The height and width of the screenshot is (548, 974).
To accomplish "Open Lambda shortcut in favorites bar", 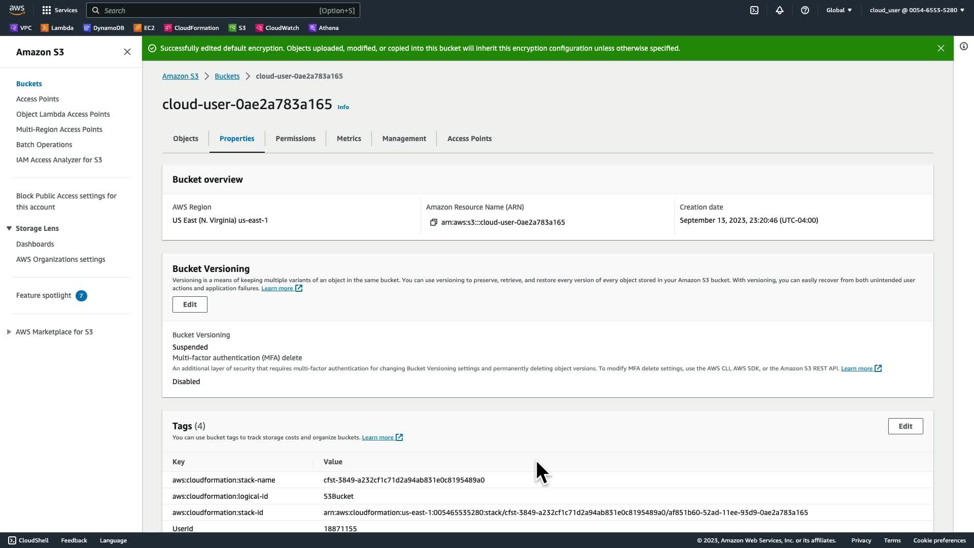I will click(x=57, y=28).
